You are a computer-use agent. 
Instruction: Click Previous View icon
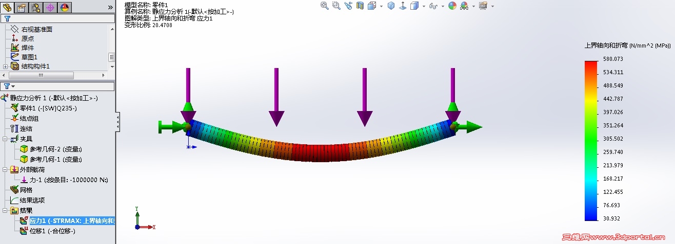(x=348, y=6)
